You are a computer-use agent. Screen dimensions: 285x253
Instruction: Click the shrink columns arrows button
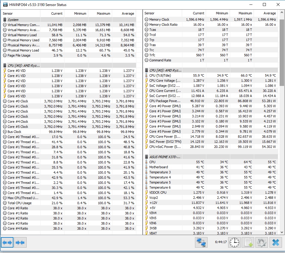click(20, 242)
